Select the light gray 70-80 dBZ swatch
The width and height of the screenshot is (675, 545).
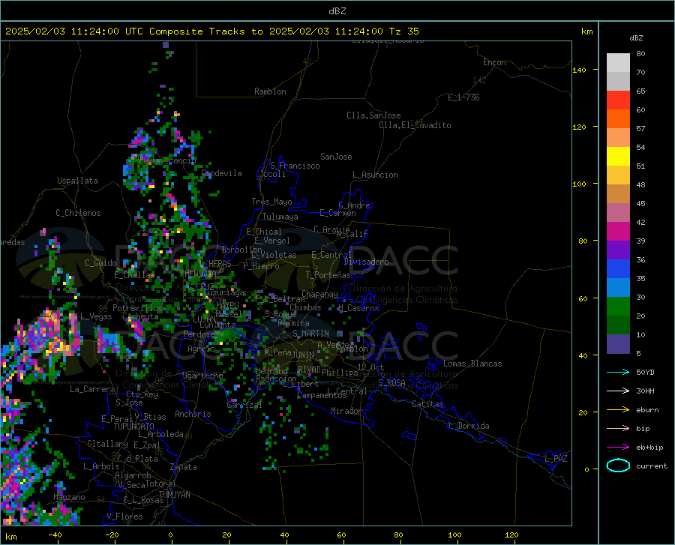[618, 63]
